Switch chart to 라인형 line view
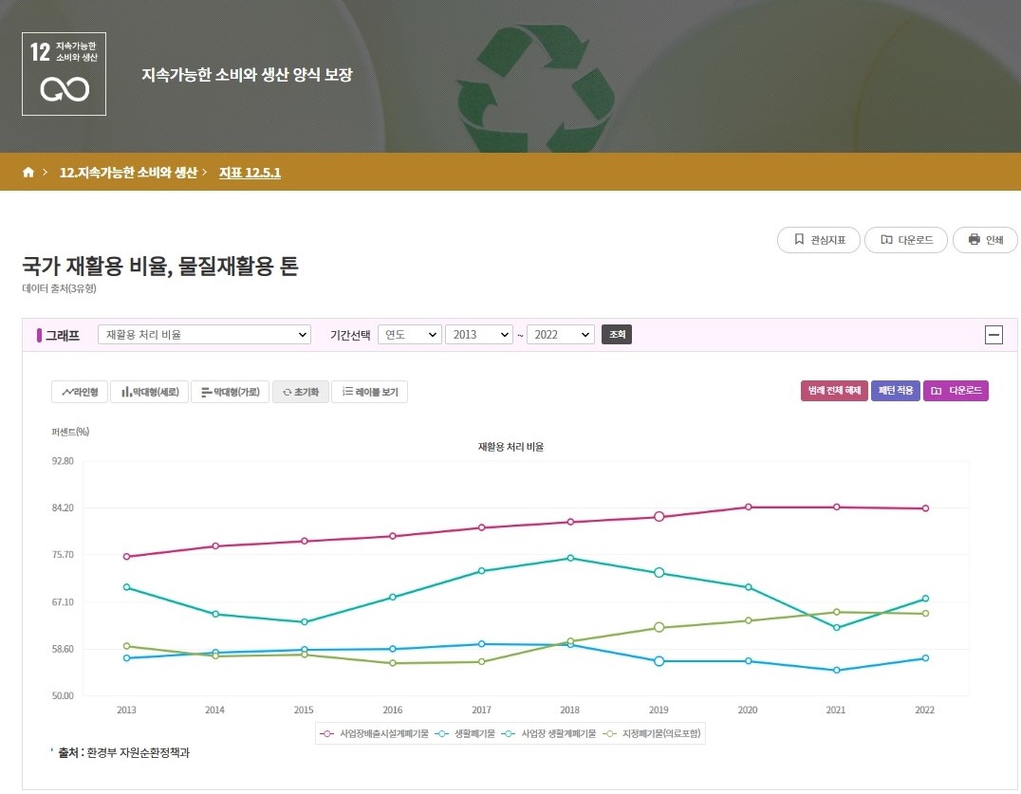Screen dimensions: 1021x794 click(x=80, y=392)
